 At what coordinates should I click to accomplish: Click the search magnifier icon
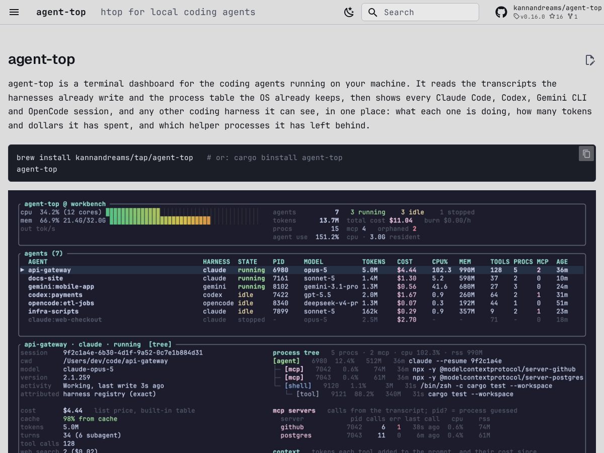(x=372, y=12)
